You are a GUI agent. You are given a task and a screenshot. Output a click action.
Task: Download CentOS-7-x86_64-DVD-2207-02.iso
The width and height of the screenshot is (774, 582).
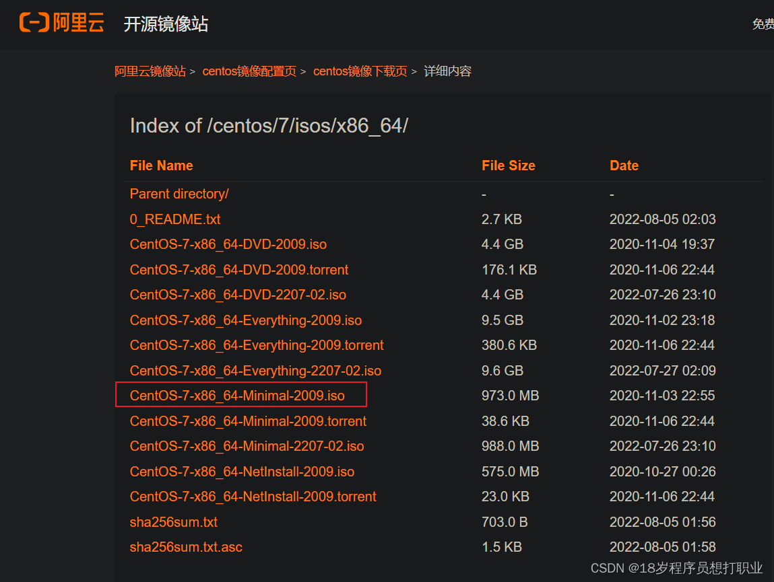pyautogui.click(x=238, y=295)
